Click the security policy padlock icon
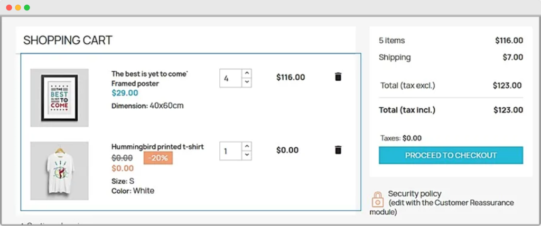Screen dimensions: 541x226 tap(378, 200)
